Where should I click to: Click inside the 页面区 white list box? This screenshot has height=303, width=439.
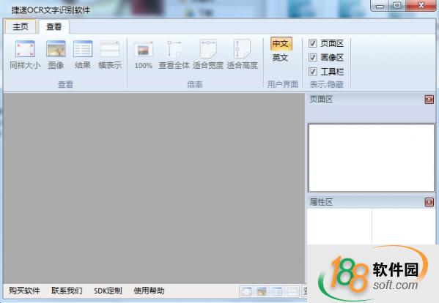click(372, 158)
